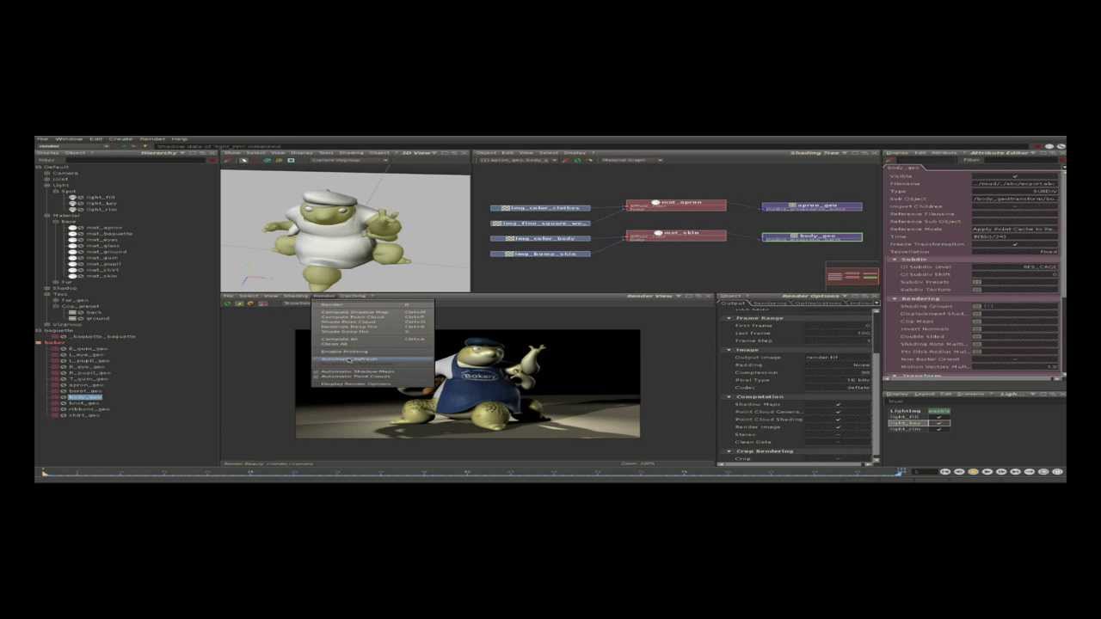Collapse the Computation section in Render Options
The height and width of the screenshot is (619, 1101).
click(x=729, y=396)
